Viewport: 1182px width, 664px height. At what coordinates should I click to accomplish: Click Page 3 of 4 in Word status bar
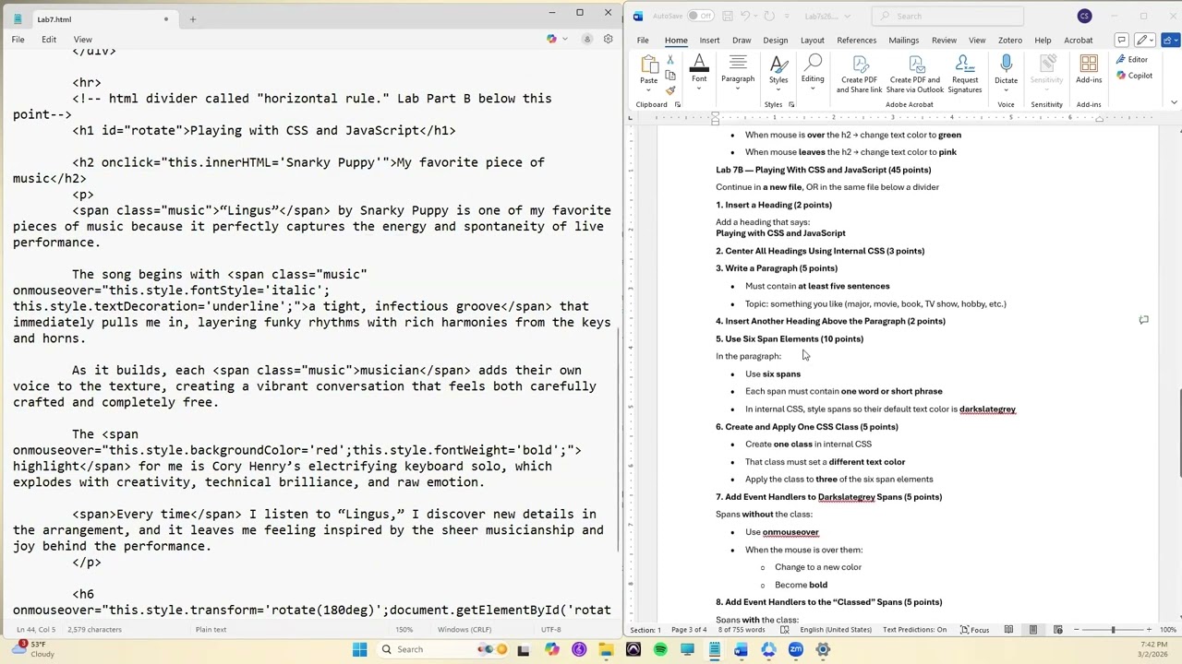(689, 630)
